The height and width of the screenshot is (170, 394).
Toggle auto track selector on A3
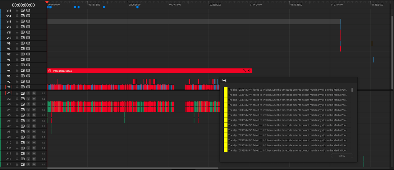click(x=23, y=104)
